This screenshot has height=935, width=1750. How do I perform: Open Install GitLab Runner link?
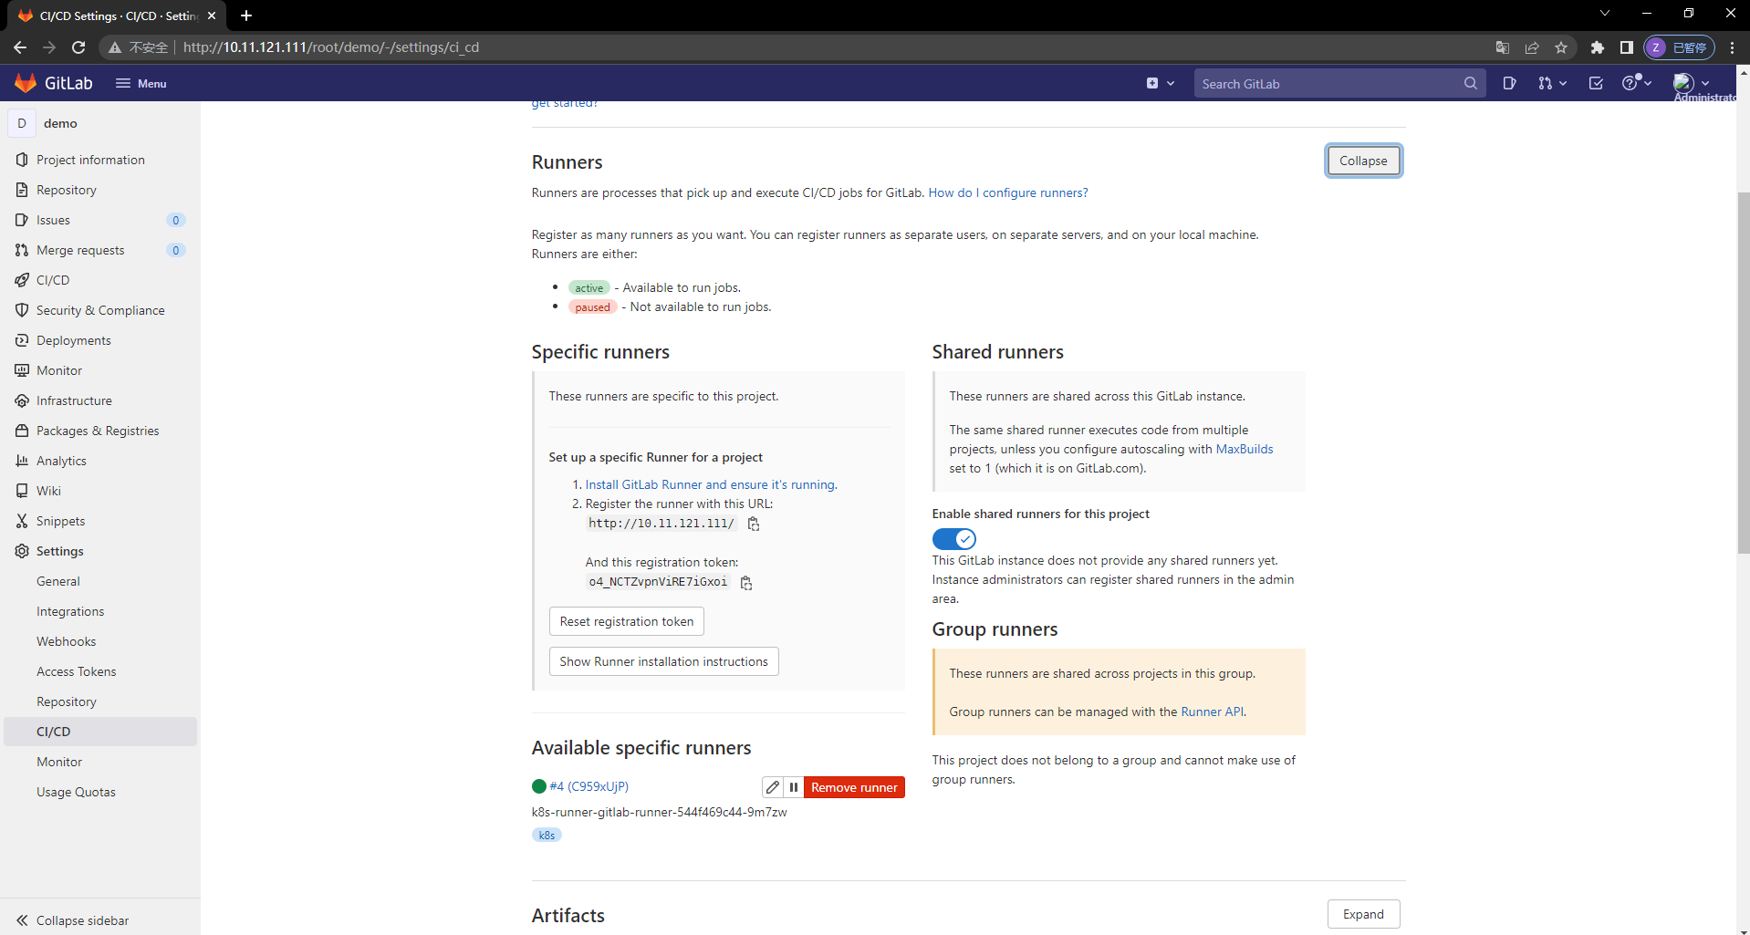click(x=711, y=484)
